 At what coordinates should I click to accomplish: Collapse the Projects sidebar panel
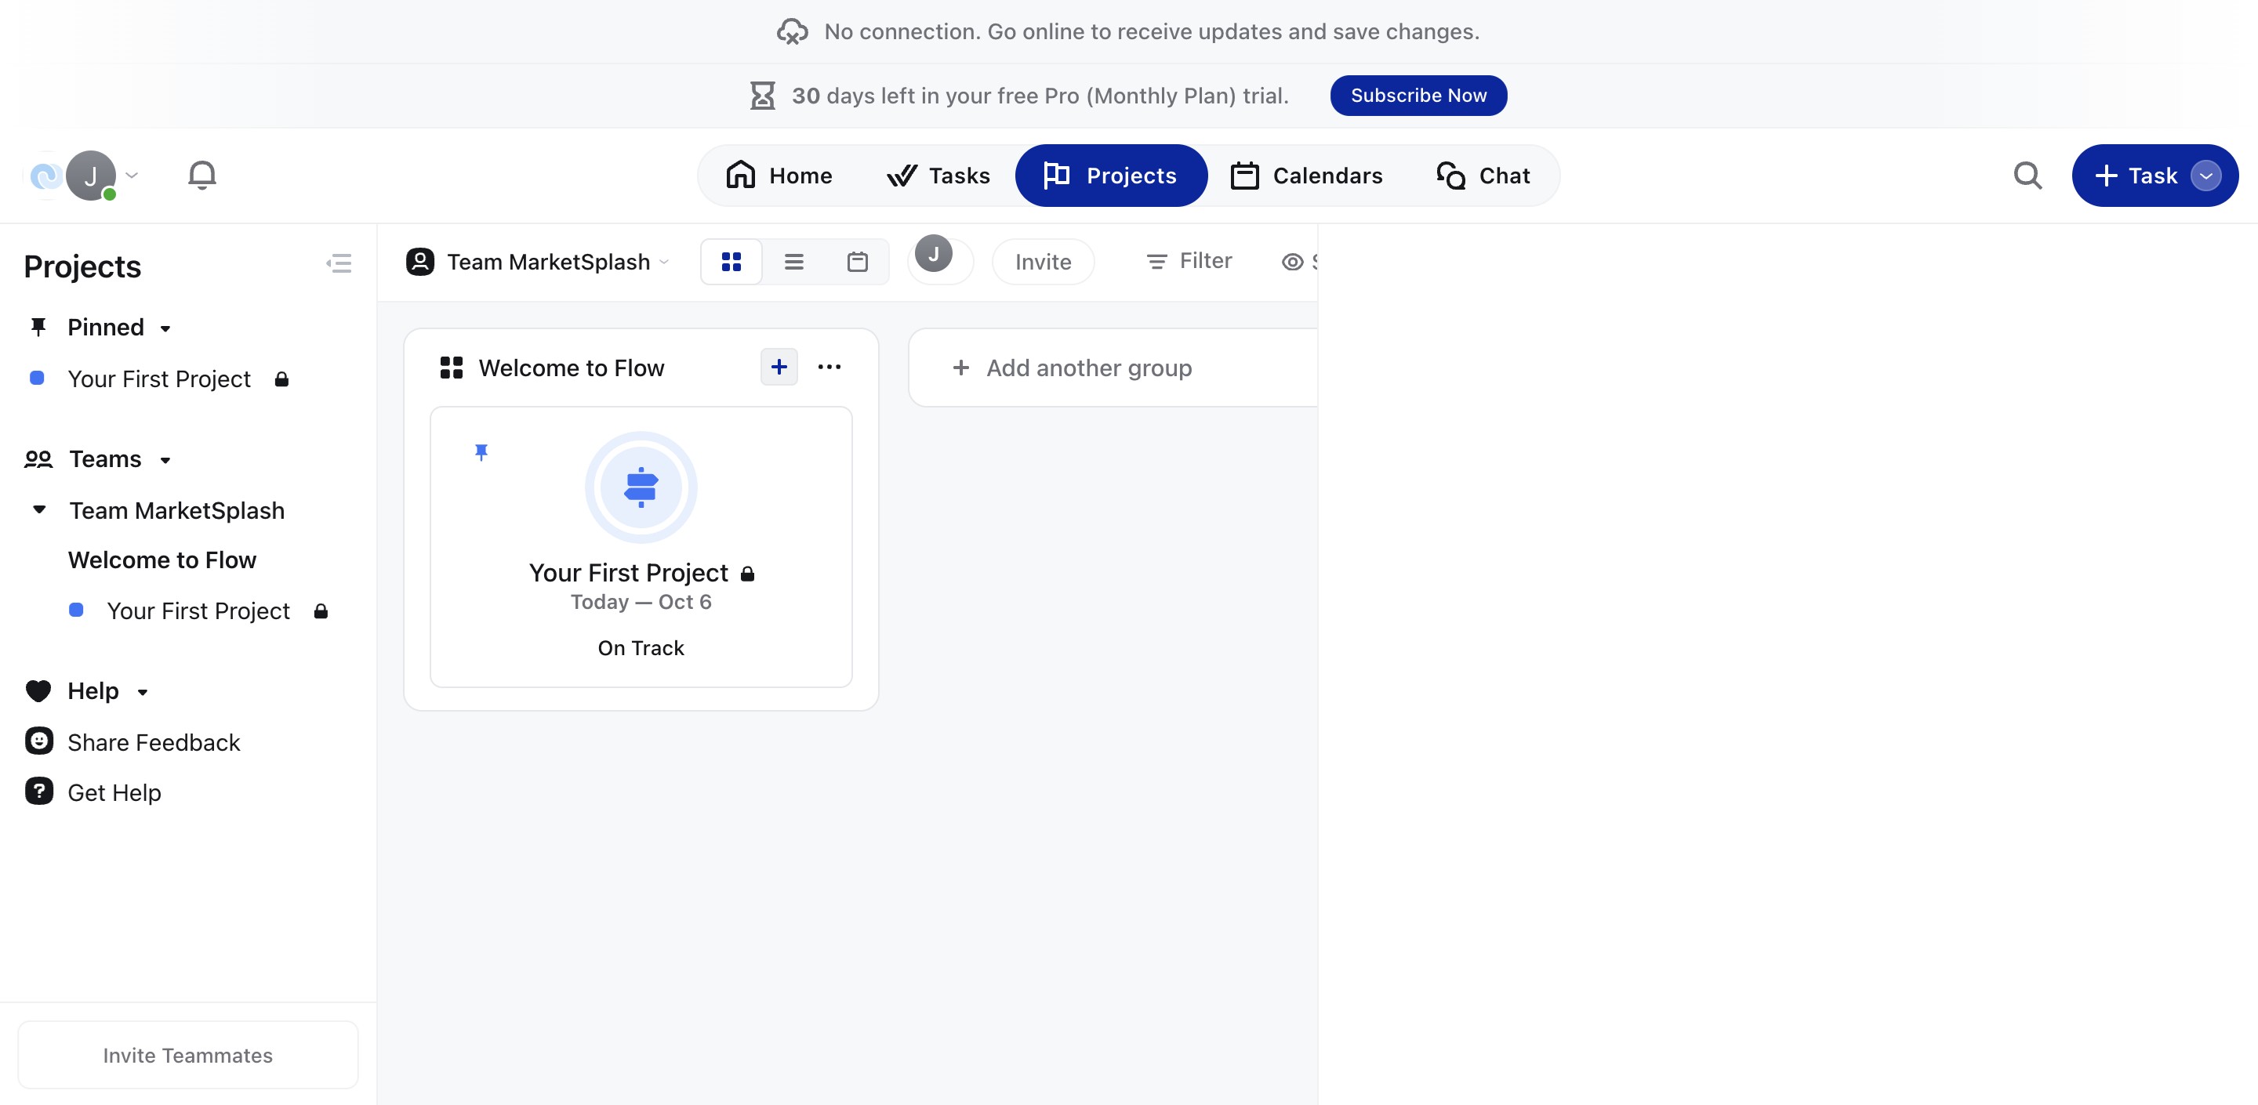pyautogui.click(x=339, y=264)
